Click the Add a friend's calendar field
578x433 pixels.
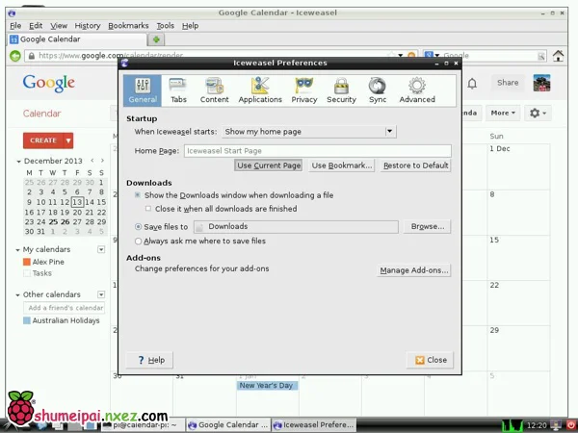pos(65,308)
